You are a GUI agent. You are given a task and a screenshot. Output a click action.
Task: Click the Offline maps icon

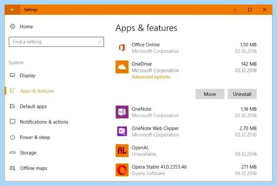[x=13, y=168]
